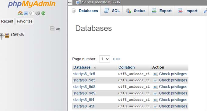Click privileges icon in startys8_9f4 row
207x111 pixels.
click(x=156, y=100)
